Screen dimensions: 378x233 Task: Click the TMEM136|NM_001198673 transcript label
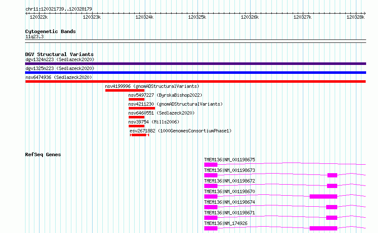pos(229,170)
